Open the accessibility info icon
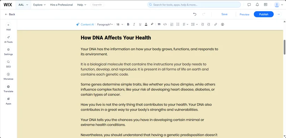Screen dimensions: 286x138 pyautogui.click(x=223, y=24)
